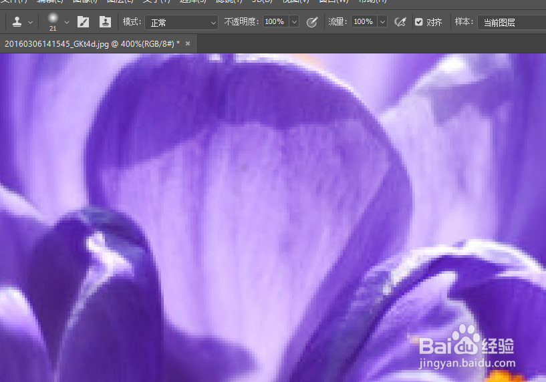Expand the tool preset dropdown arrow
The width and height of the screenshot is (546, 382).
pyautogui.click(x=30, y=23)
